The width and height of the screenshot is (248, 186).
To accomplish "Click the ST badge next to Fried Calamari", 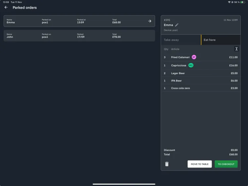I will 194,57.
